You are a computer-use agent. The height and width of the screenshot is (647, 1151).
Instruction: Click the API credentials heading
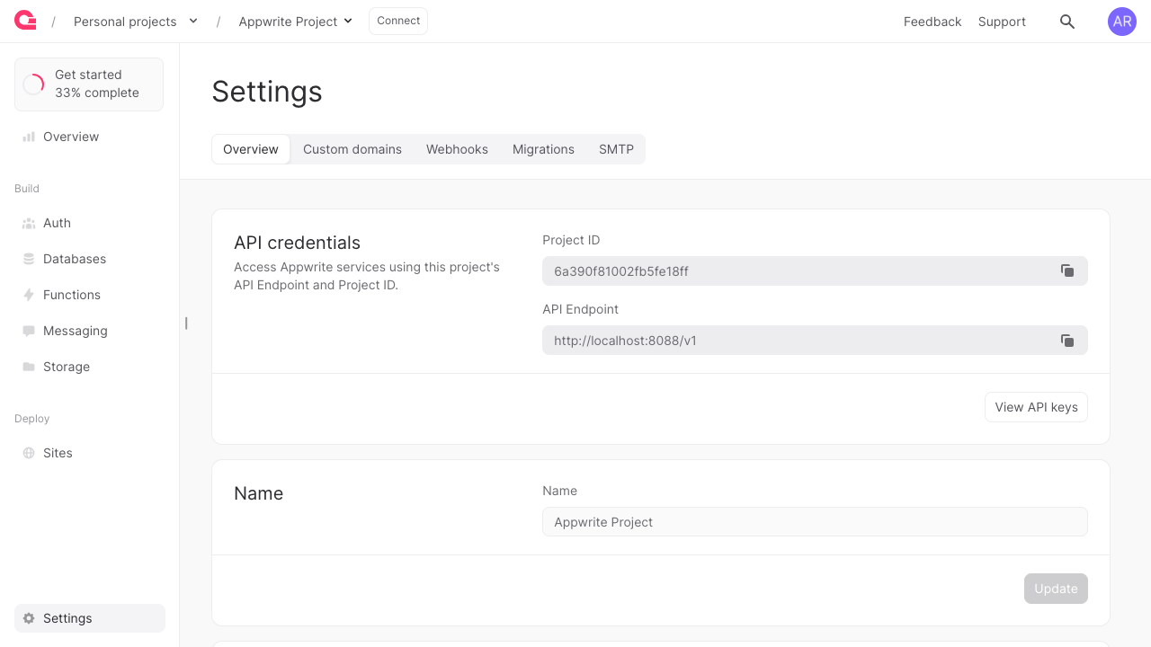point(297,243)
